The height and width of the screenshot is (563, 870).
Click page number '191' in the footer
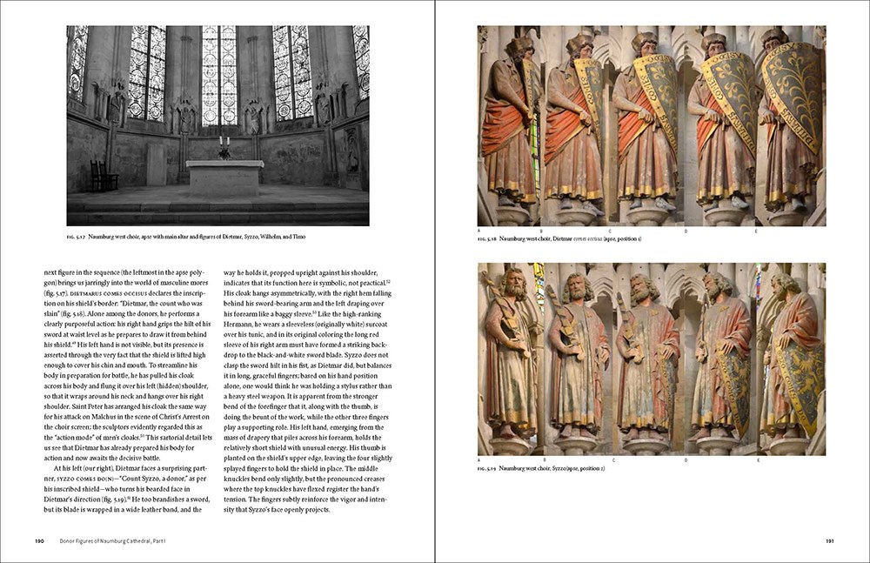point(830,540)
